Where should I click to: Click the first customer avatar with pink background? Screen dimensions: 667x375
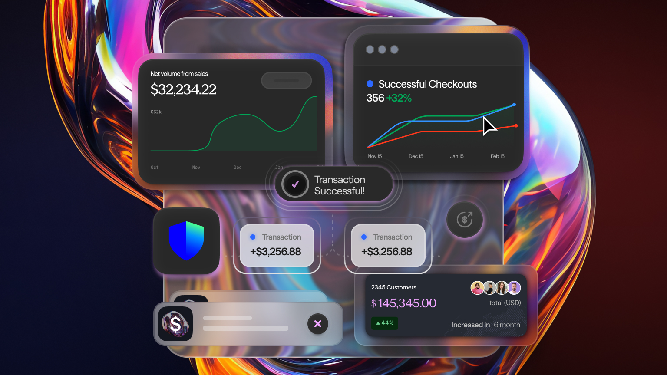(477, 288)
